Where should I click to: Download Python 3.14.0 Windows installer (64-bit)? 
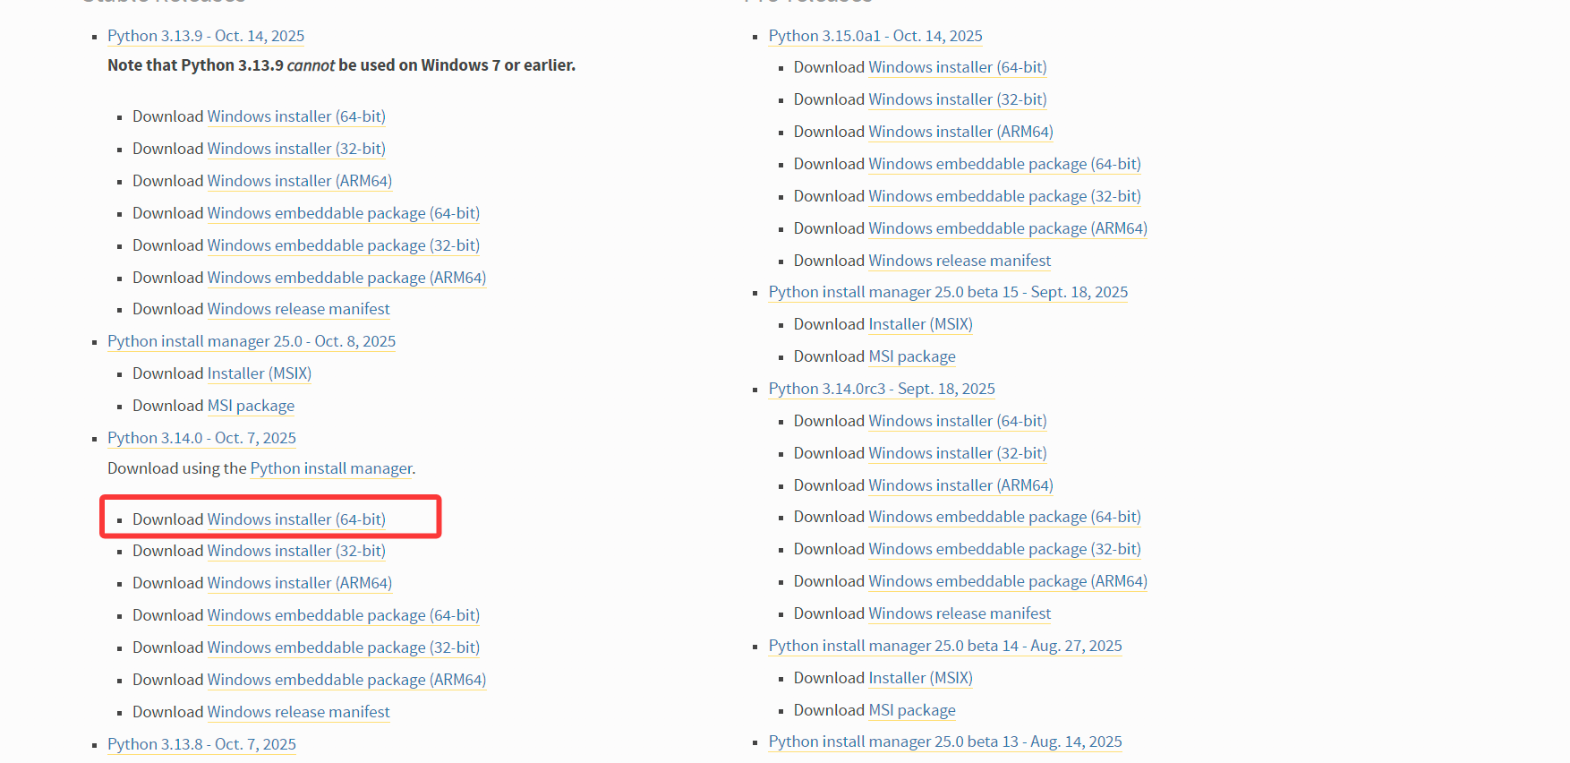pos(296,519)
